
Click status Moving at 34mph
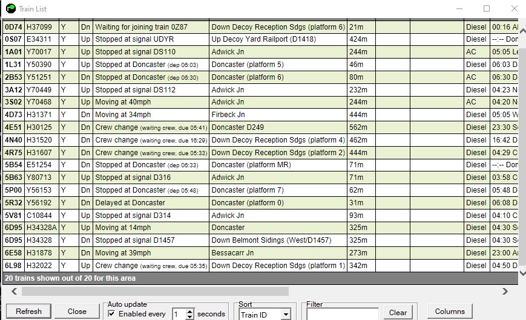point(123,115)
